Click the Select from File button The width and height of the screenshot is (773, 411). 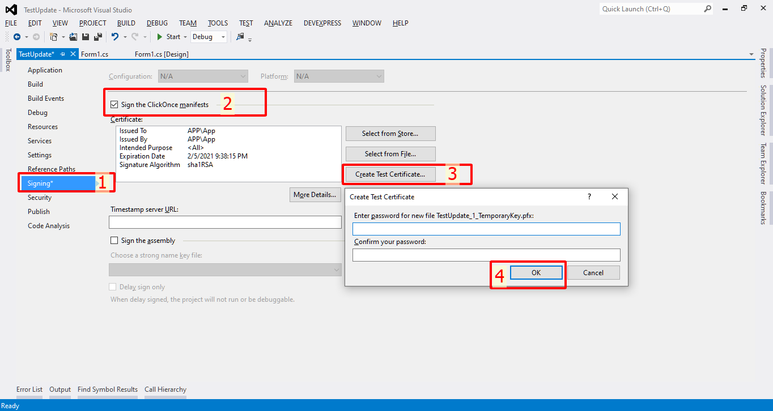[x=390, y=154]
